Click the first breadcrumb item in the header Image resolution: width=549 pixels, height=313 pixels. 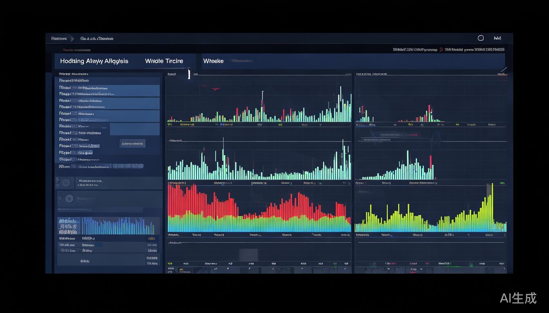[x=59, y=39]
